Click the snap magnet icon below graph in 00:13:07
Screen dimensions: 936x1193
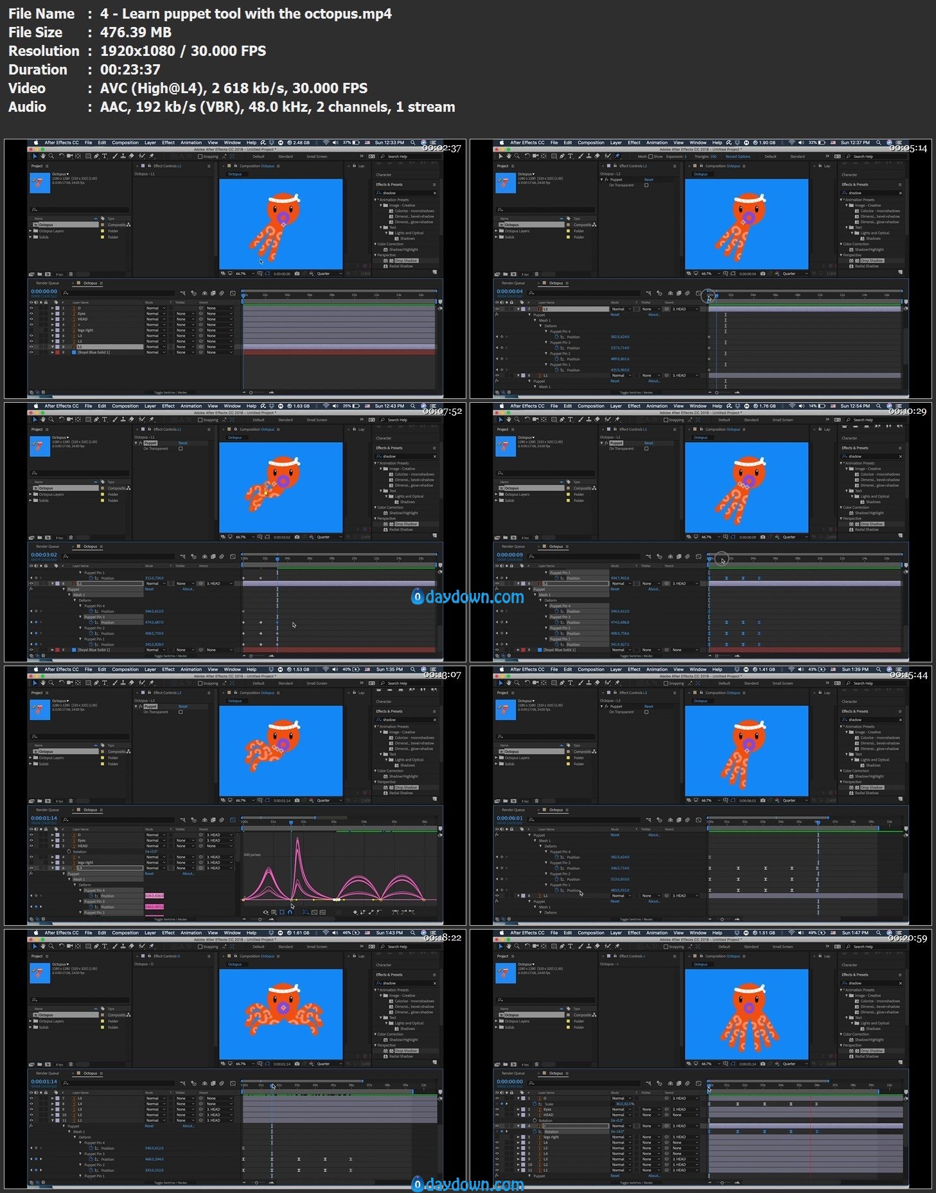coord(290,912)
